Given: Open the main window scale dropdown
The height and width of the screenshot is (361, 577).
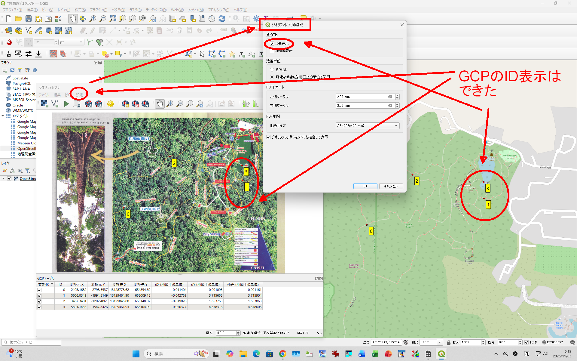Looking at the screenshot, I should coord(440,342).
